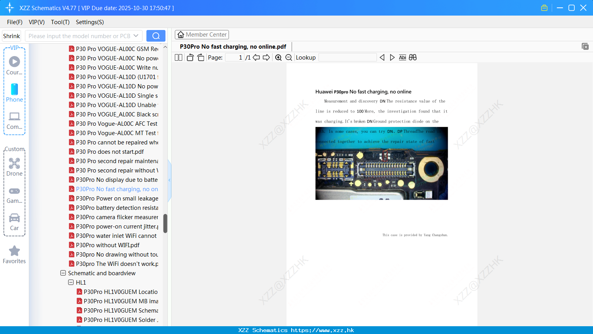
Task: Open the Settings(S) menu
Action: (x=90, y=22)
